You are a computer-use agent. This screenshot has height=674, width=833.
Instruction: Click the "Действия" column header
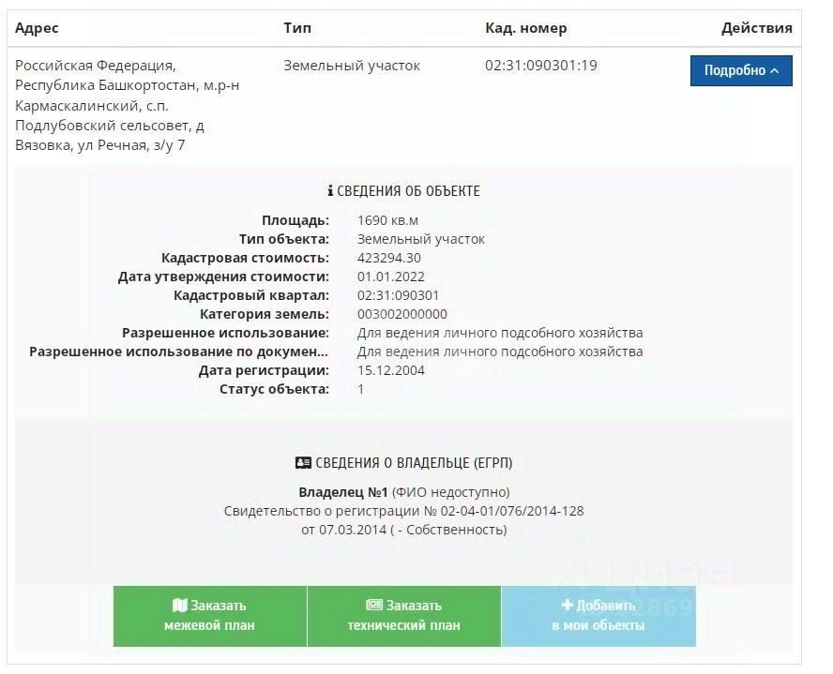coord(756,28)
